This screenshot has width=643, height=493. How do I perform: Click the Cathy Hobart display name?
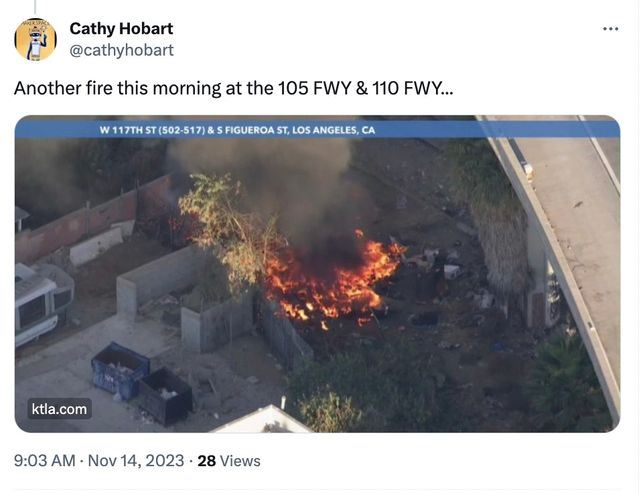[121, 28]
